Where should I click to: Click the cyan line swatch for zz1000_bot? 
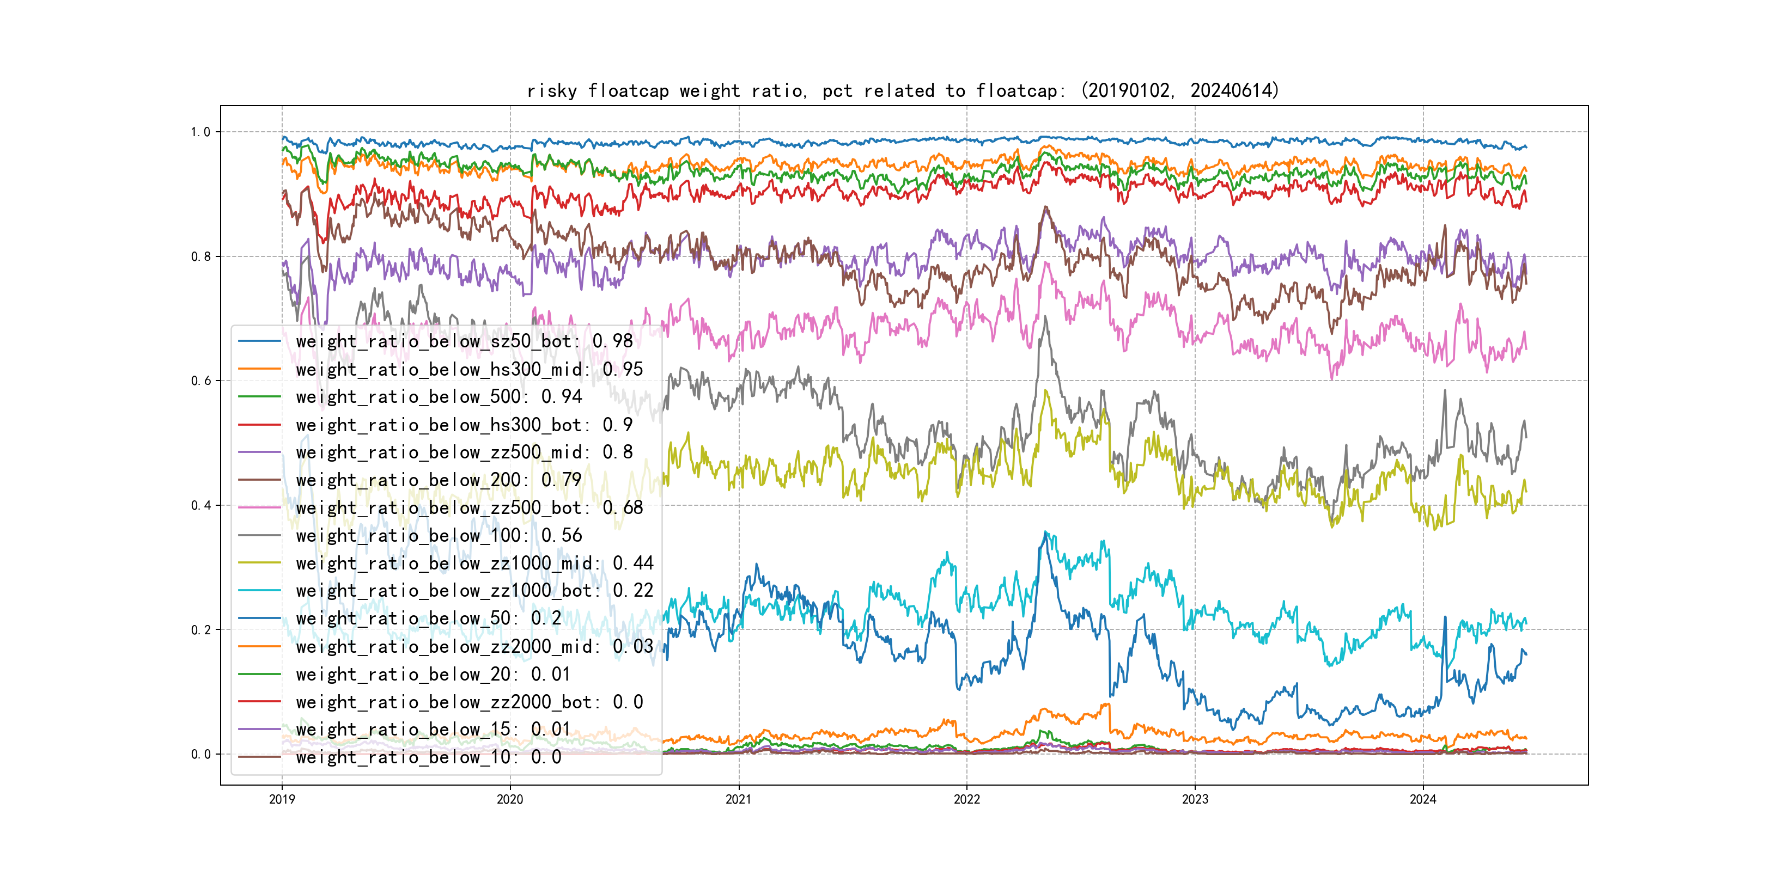(x=259, y=590)
